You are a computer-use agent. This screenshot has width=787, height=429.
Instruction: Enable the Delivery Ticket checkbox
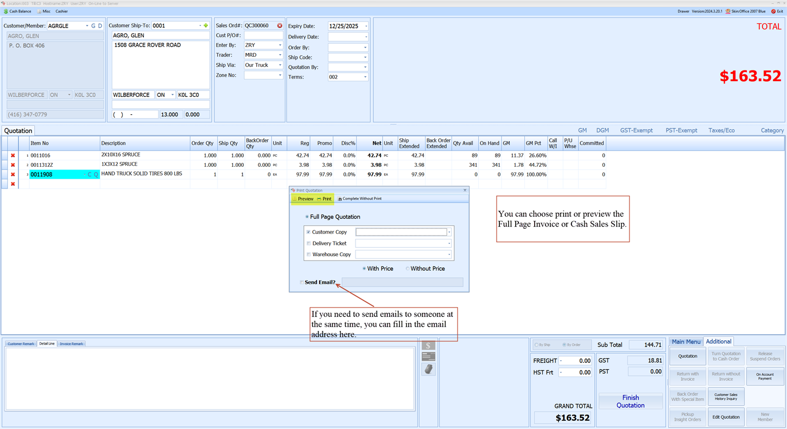[x=309, y=243]
